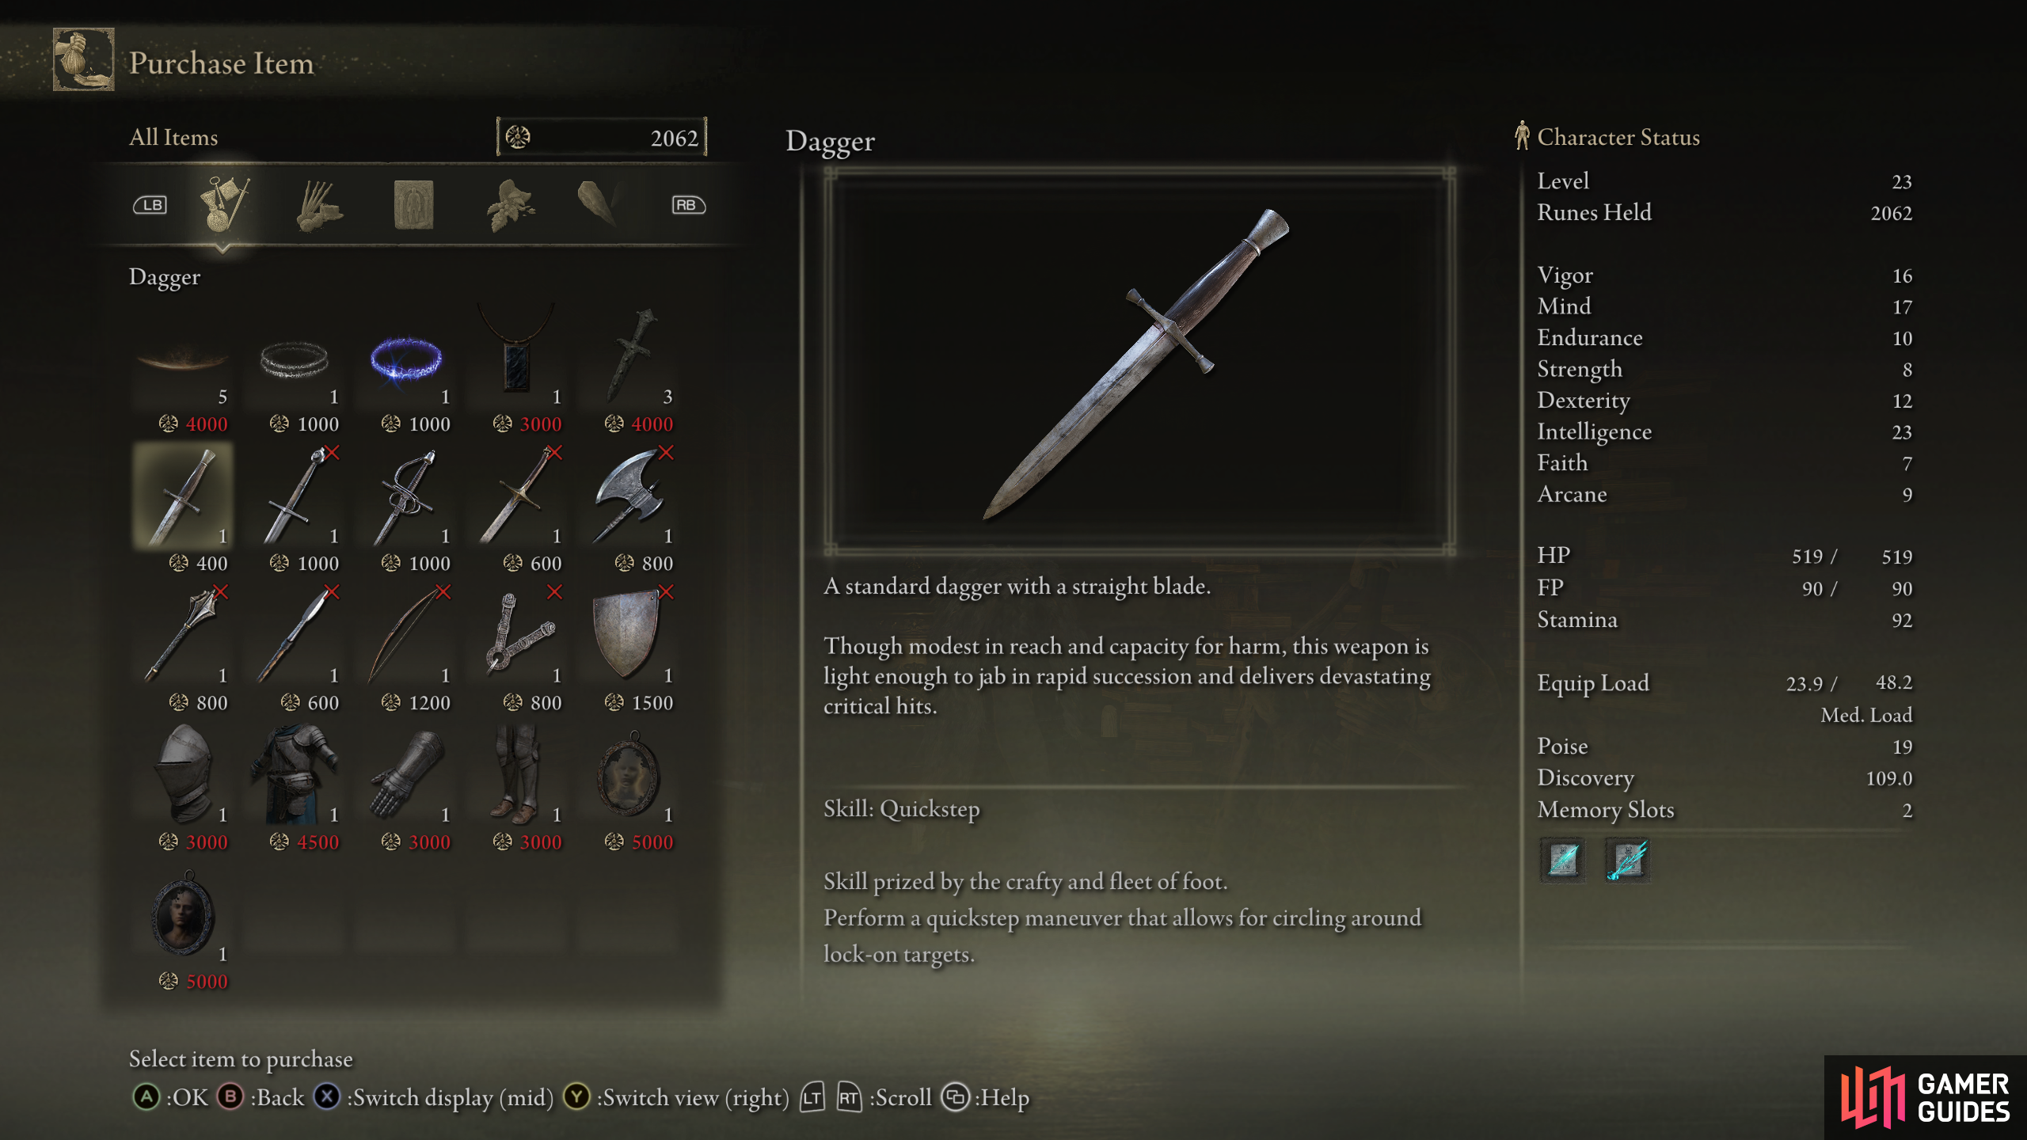Open the hand gestures category tab
This screenshot has width=2027, height=1140.
pos(318,206)
